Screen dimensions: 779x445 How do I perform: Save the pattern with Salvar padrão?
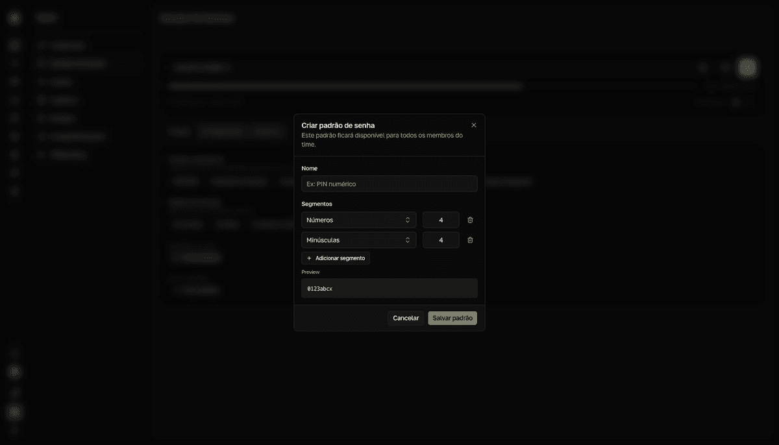(x=452, y=318)
